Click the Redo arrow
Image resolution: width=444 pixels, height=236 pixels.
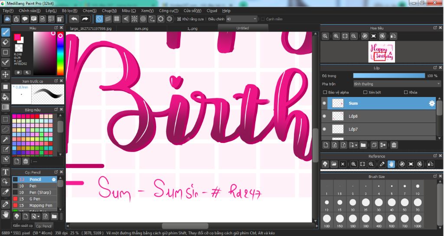(85, 19)
